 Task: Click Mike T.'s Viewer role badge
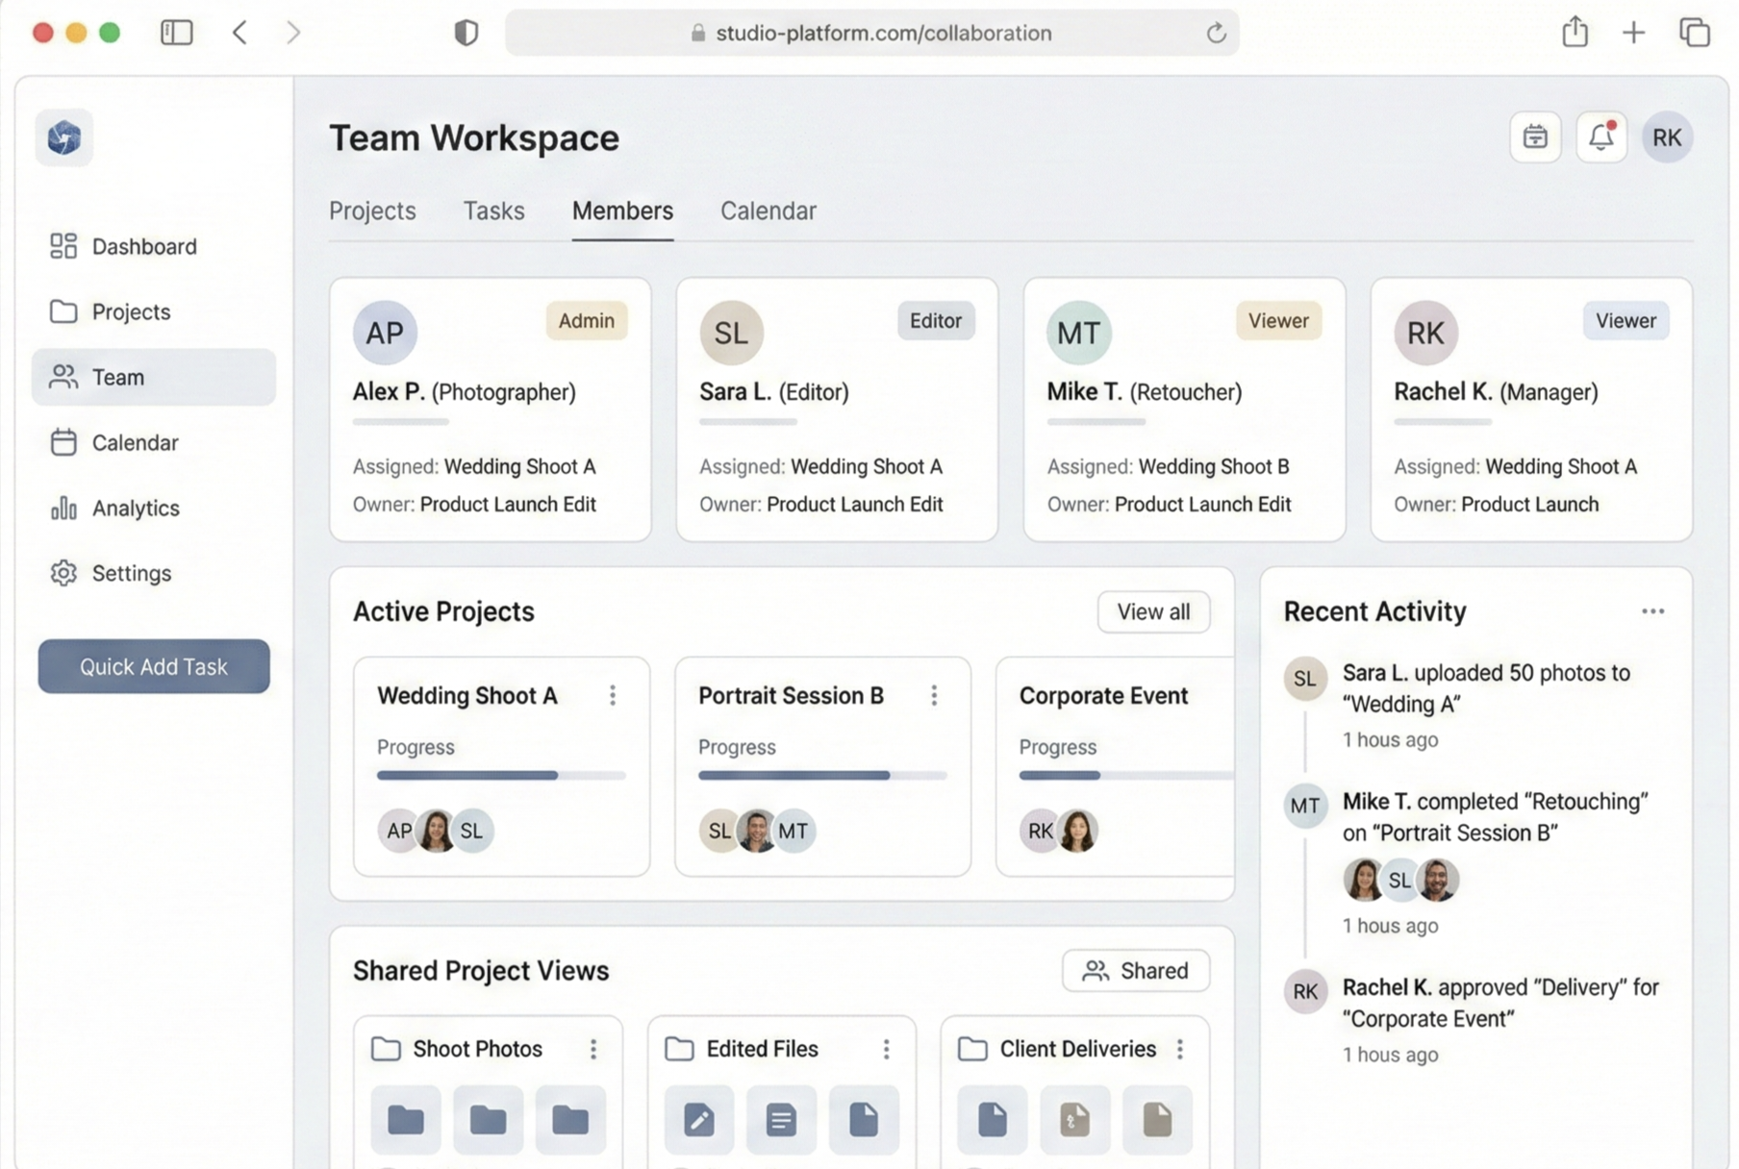1278,320
